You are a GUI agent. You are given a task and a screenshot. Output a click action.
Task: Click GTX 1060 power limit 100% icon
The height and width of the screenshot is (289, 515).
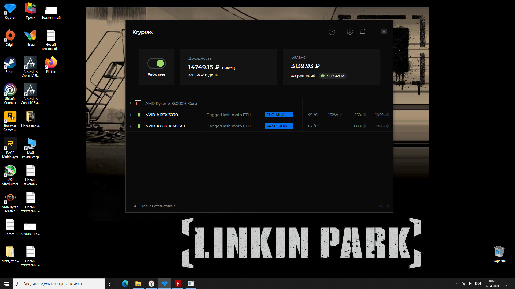pyautogui.click(x=388, y=126)
